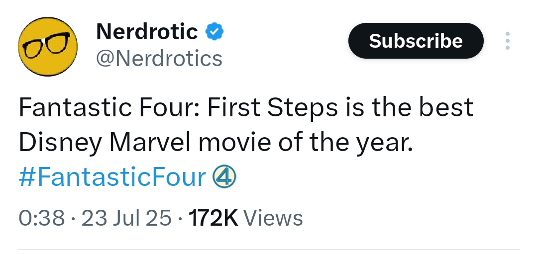This screenshot has width=537, height=255.
Task: Click the word 'Marvel' in the post
Action: coord(150,142)
